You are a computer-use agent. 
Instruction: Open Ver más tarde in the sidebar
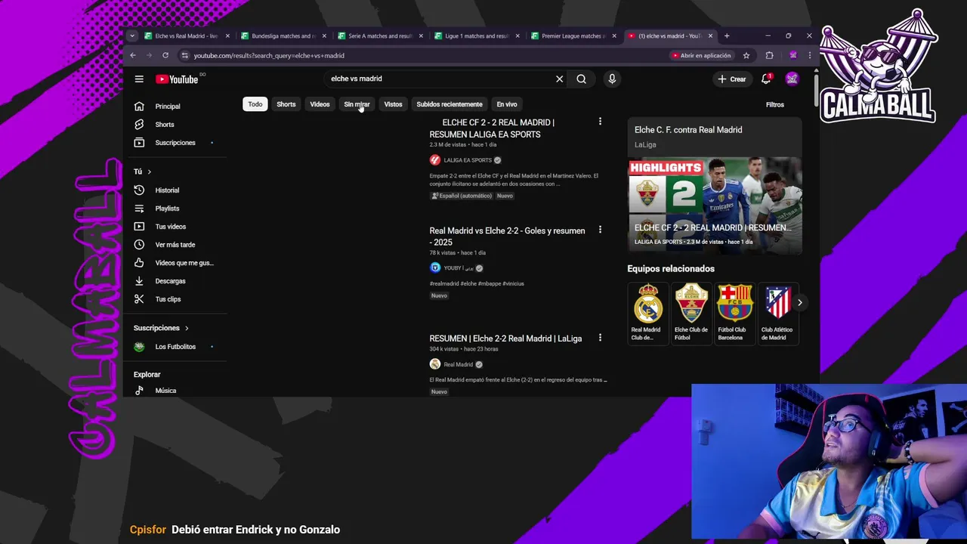point(175,245)
